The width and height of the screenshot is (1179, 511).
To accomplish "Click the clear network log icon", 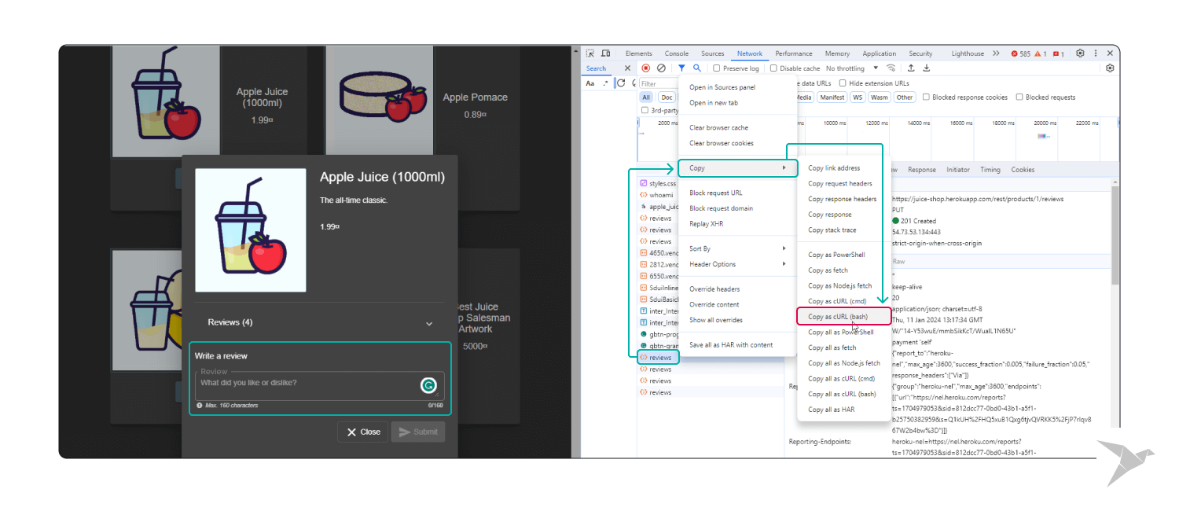I will click(x=661, y=68).
